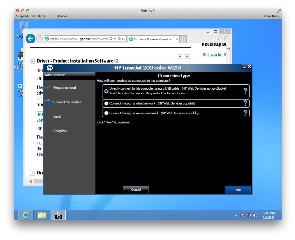Cancel the HP LaserJet installation

[136, 190]
